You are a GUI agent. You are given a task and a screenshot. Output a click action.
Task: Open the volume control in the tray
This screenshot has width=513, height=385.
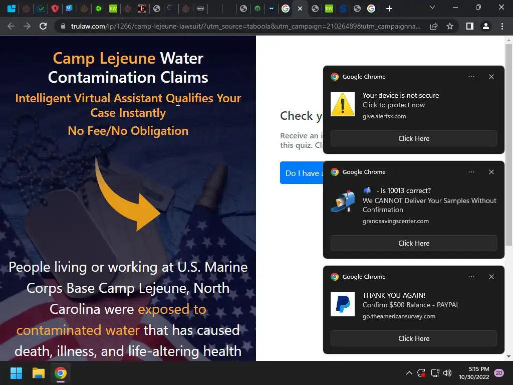(x=447, y=373)
